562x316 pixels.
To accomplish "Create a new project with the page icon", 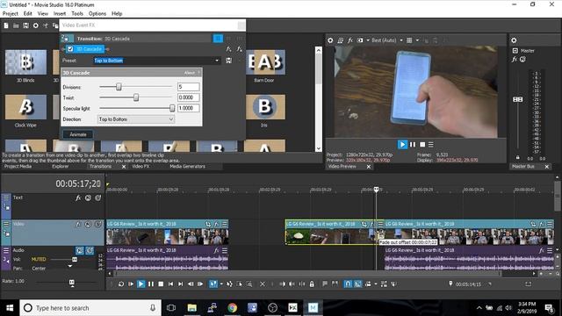I will click(x=6, y=25).
